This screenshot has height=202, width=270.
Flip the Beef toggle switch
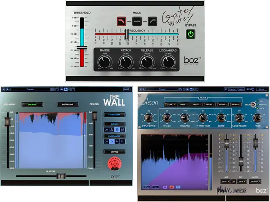point(253,105)
